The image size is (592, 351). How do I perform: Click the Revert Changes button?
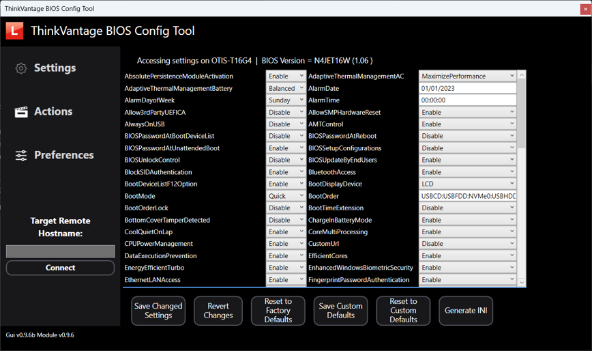(218, 311)
